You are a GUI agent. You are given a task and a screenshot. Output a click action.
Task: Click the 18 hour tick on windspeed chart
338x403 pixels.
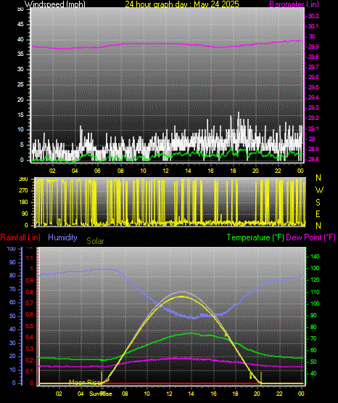[233, 171]
